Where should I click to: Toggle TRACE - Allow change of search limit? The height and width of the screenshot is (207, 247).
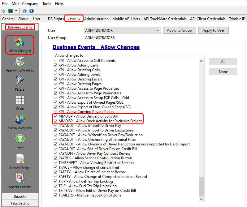click(x=55, y=167)
